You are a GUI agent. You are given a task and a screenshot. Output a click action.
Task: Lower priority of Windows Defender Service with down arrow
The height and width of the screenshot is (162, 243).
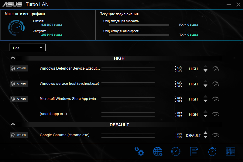206,71
